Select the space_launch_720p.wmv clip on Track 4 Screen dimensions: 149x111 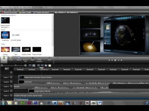point(88,91)
